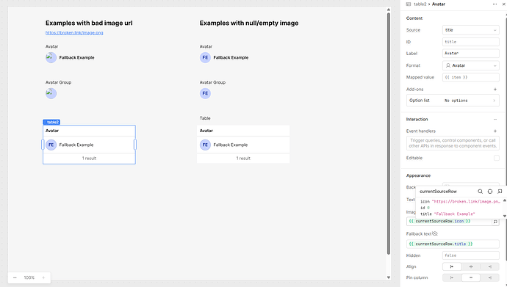Click the left resize handle of table2

tap(43, 145)
